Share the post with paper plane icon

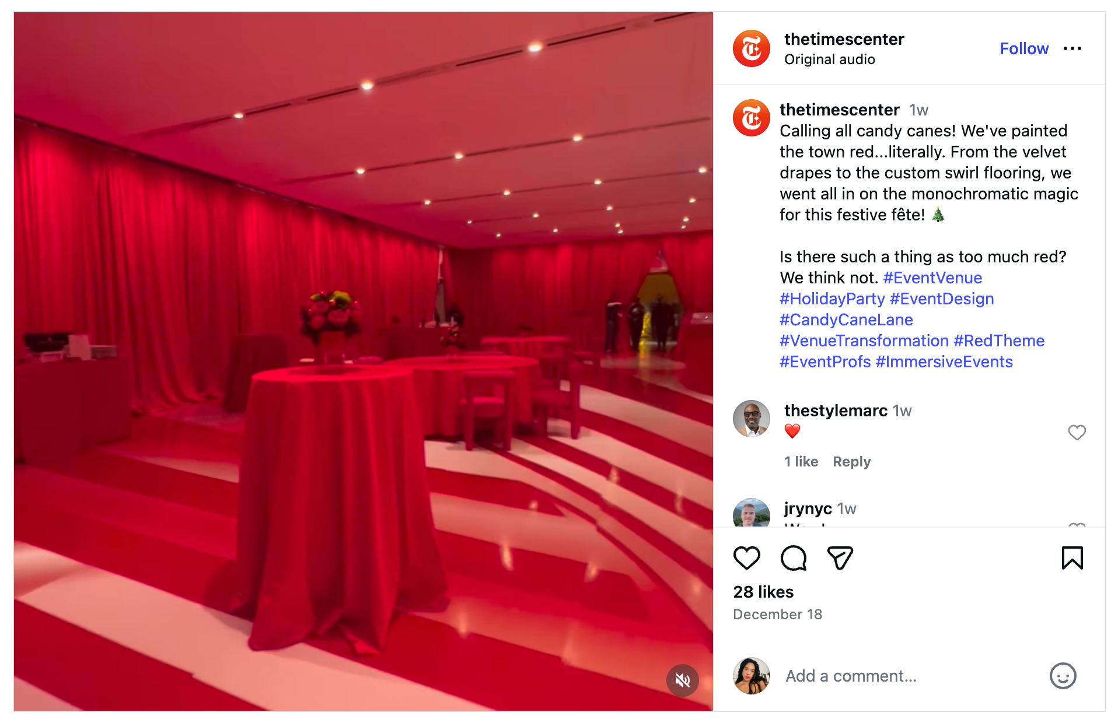coord(840,558)
